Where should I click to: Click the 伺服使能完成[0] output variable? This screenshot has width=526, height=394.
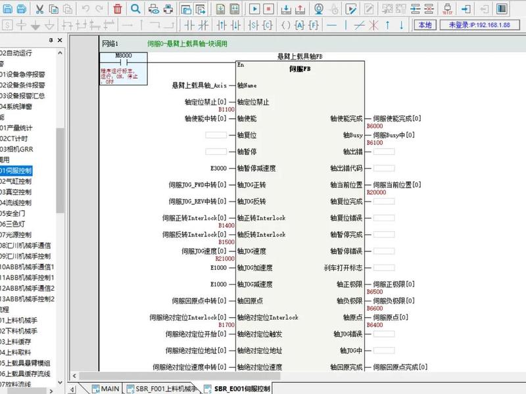click(x=397, y=118)
